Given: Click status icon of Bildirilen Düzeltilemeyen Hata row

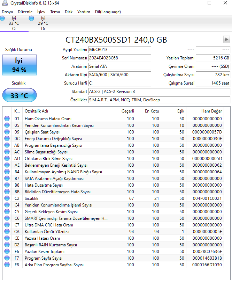Looking at the screenshot, I should 7,192.
